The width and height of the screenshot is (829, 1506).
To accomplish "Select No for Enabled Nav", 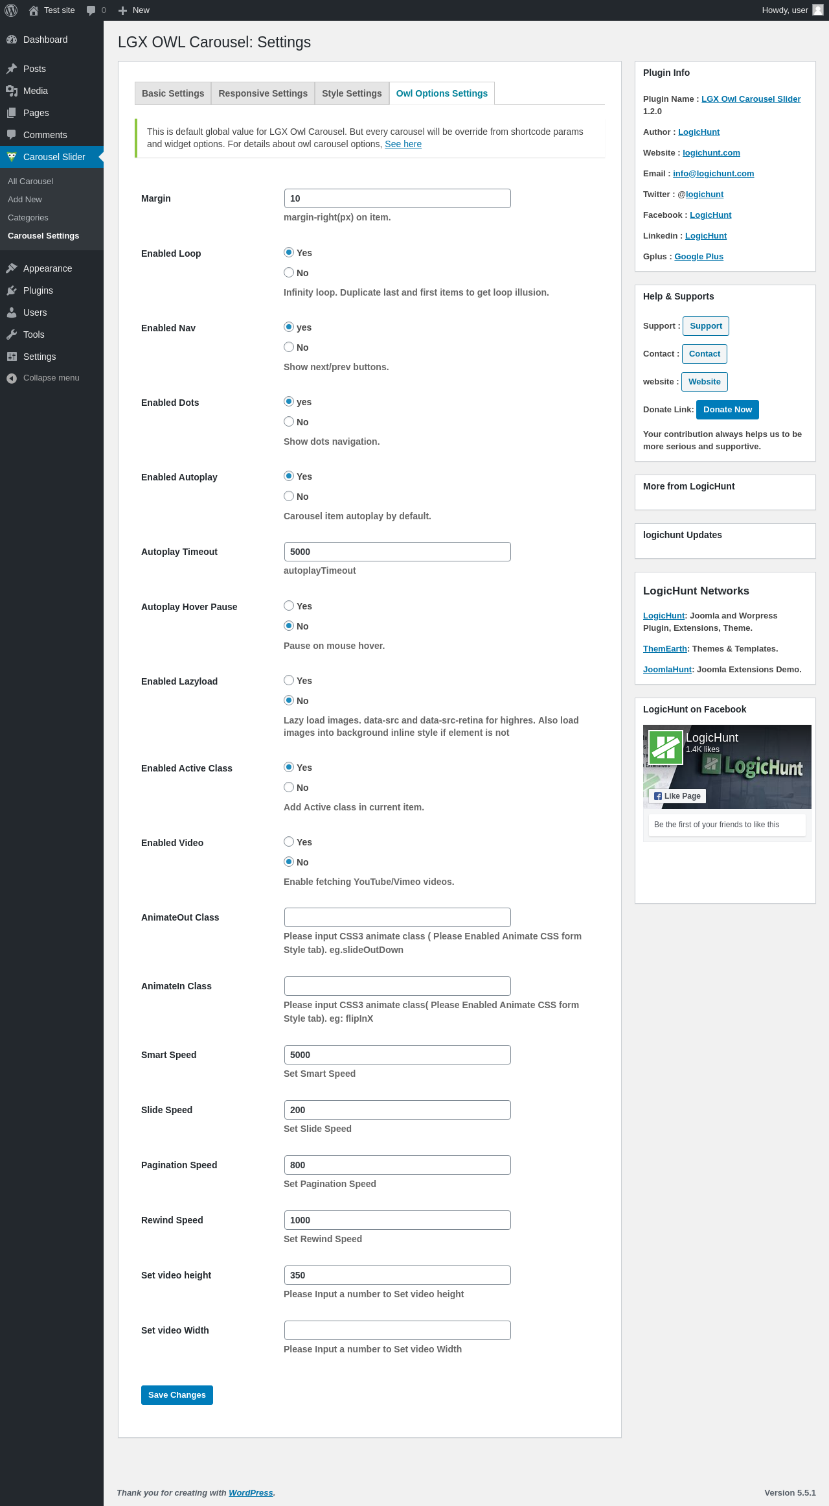I will point(289,347).
